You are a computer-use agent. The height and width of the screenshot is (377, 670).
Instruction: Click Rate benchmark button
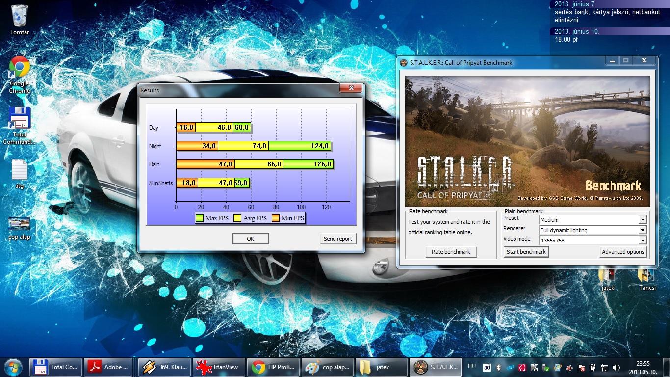451,252
